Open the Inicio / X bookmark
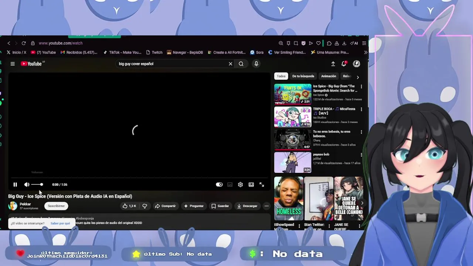The image size is (473, 266). pos(16,52)
